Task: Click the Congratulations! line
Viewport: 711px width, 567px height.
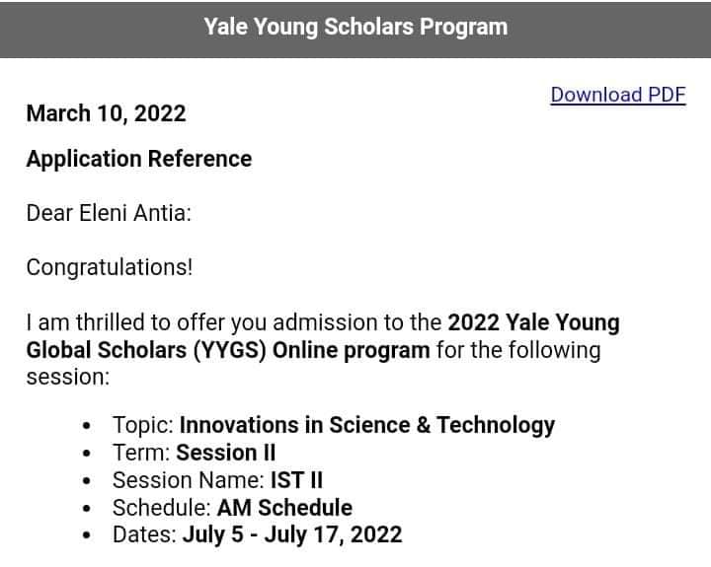Action: (x=109, y=267)
